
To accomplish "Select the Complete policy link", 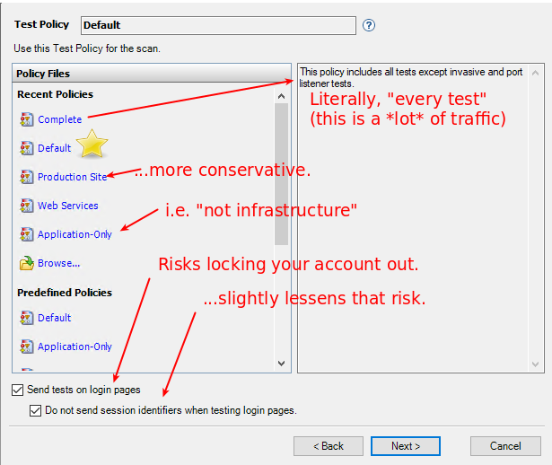I will [59, 119].
